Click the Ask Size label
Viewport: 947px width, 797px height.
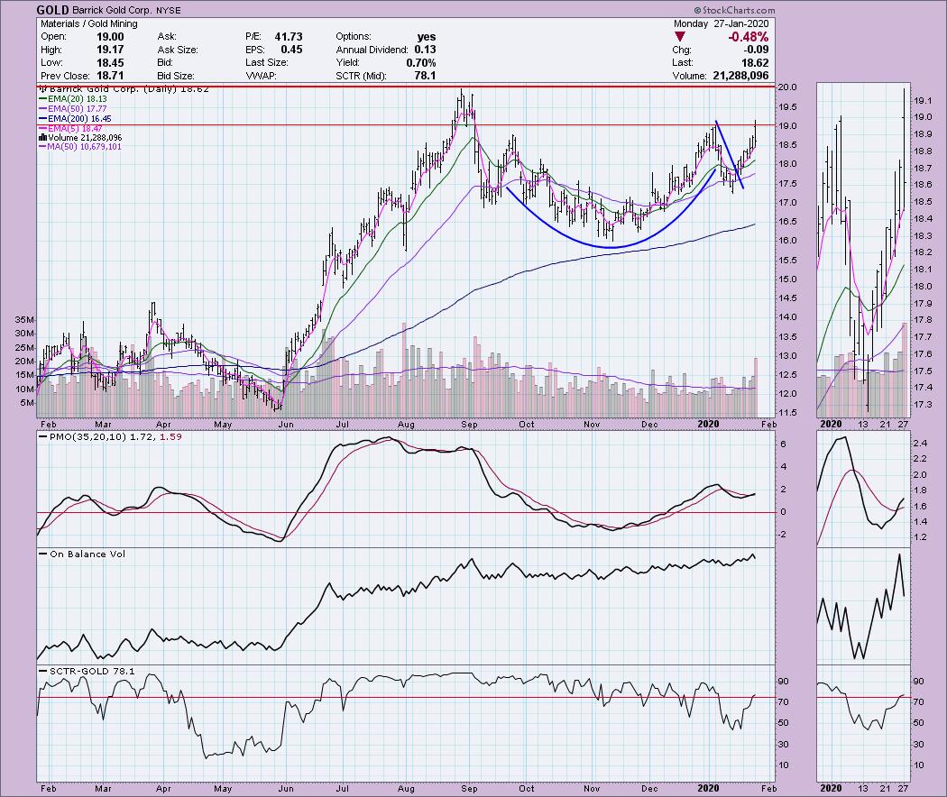pos(178,50)
